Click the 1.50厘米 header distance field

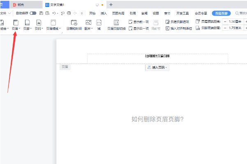coord(235,21)
